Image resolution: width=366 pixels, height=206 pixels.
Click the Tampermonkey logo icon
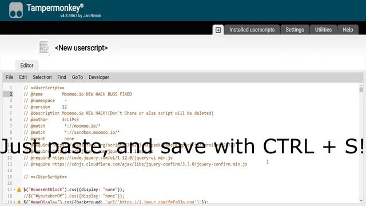(16, 10)
